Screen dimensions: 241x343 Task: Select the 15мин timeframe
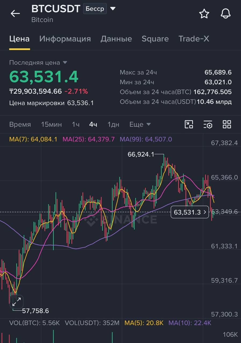[x=51, y=125]
